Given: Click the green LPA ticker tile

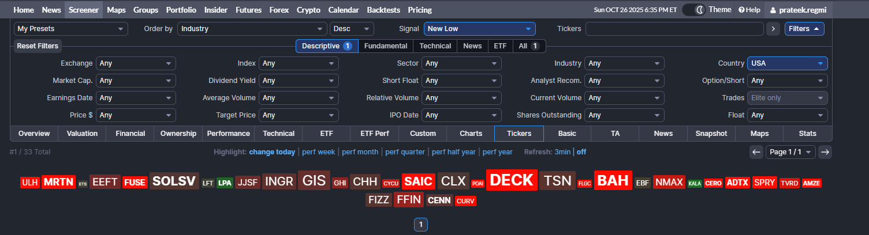Looking at the screenshot, I should pyautogui.click(x=225, y=183).
